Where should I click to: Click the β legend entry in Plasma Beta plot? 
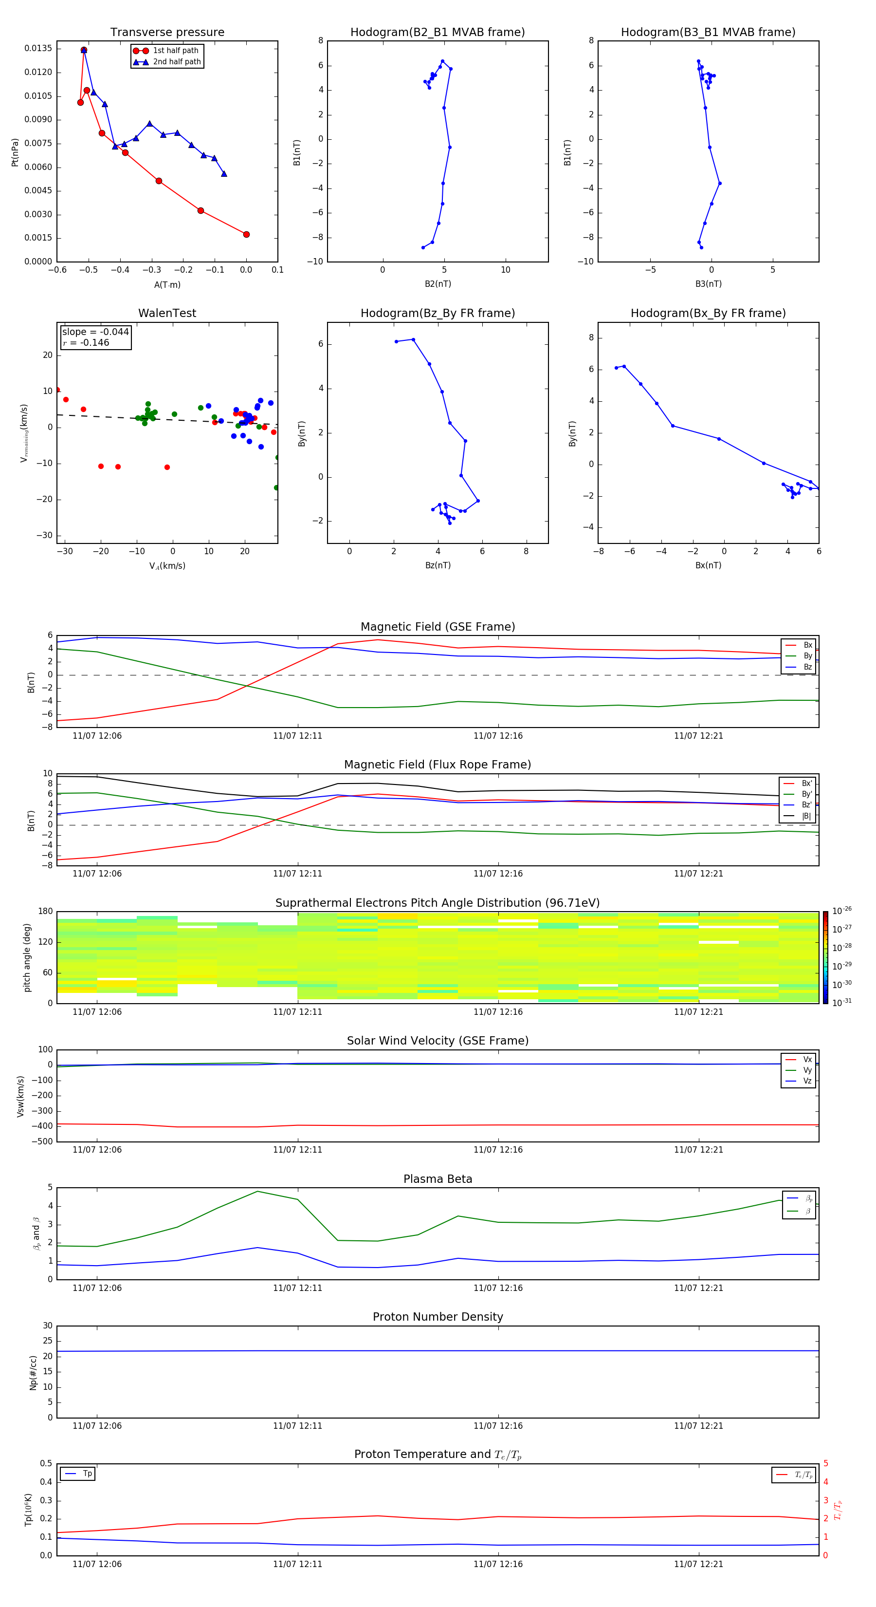[x=799, y=1211]
